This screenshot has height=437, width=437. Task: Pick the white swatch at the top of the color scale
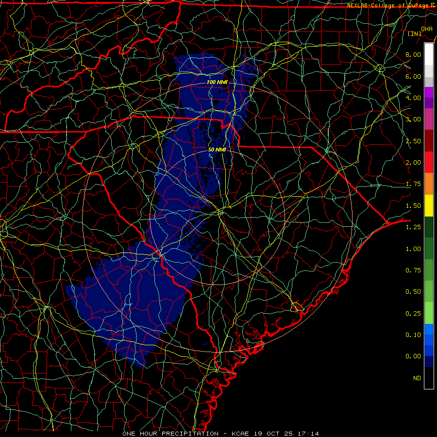point(429,54)
